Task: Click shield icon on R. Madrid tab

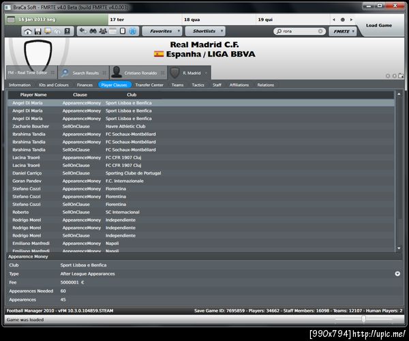Action: point(175,73)
